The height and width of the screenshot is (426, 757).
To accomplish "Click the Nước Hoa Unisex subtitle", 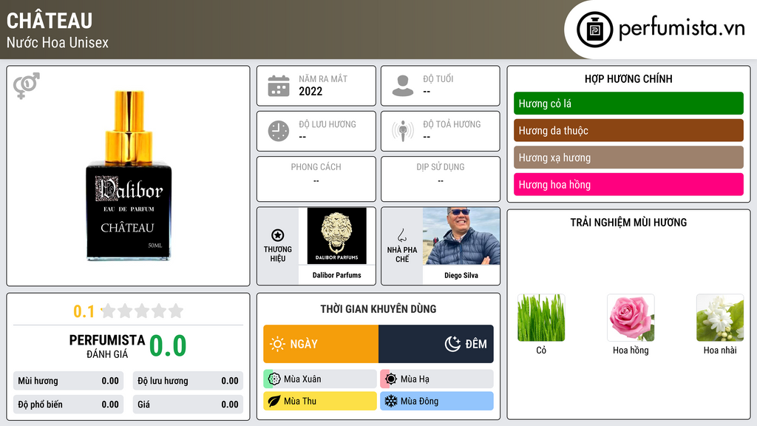I will tap(58, 42).
